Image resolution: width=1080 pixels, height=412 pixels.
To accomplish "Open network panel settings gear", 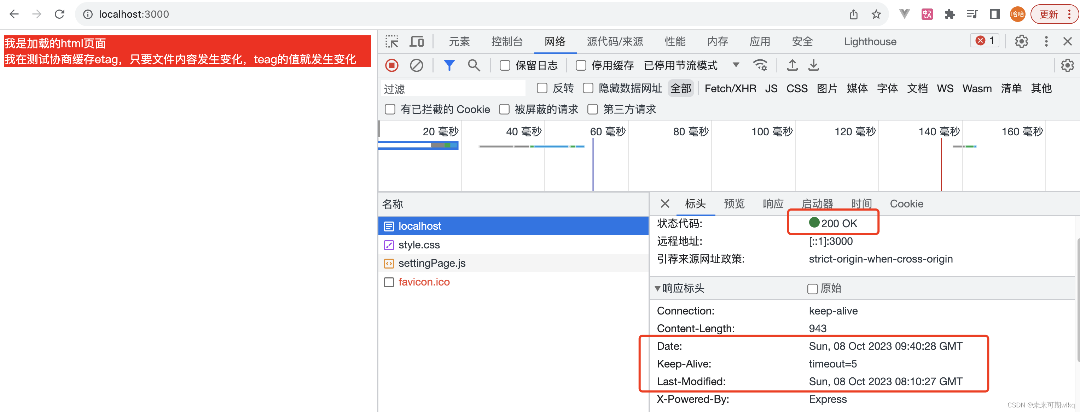I will (1067, 65).
